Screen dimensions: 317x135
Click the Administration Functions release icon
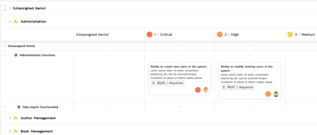point(16,55)
